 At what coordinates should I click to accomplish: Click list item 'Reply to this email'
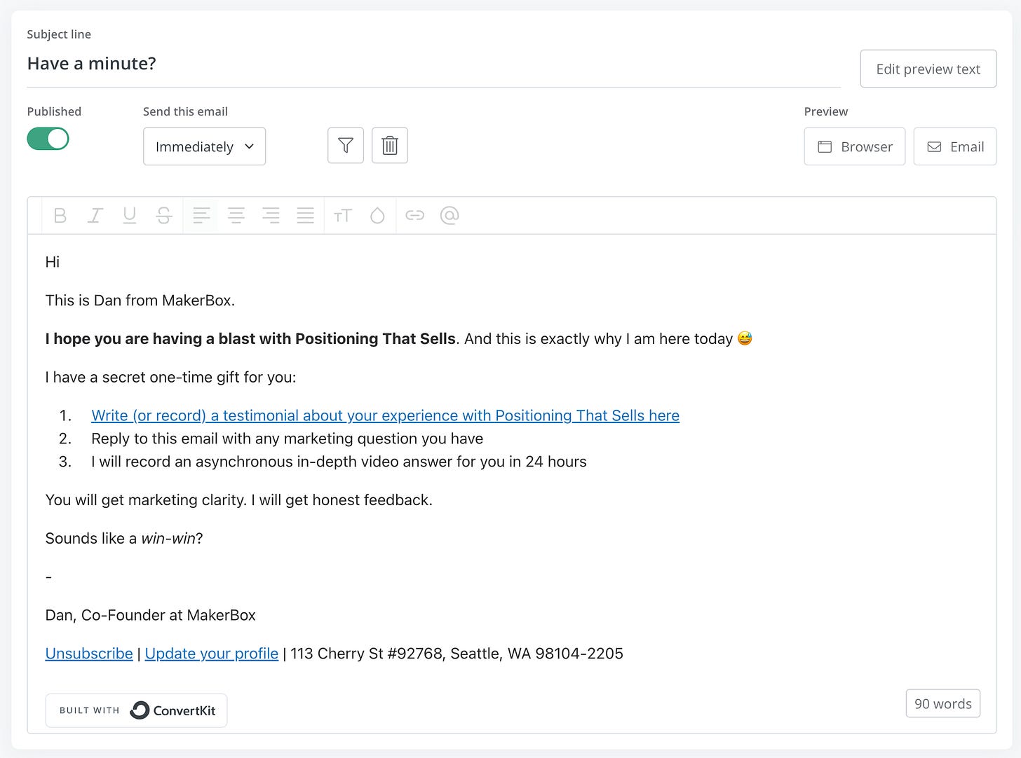tap(287, 439)
